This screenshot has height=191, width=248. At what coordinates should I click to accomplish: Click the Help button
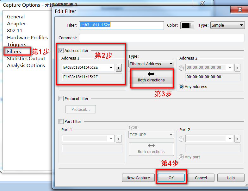click(x=231, y=178)
